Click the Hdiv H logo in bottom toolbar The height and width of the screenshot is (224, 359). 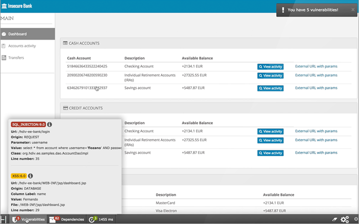click(x=3, y=219)
